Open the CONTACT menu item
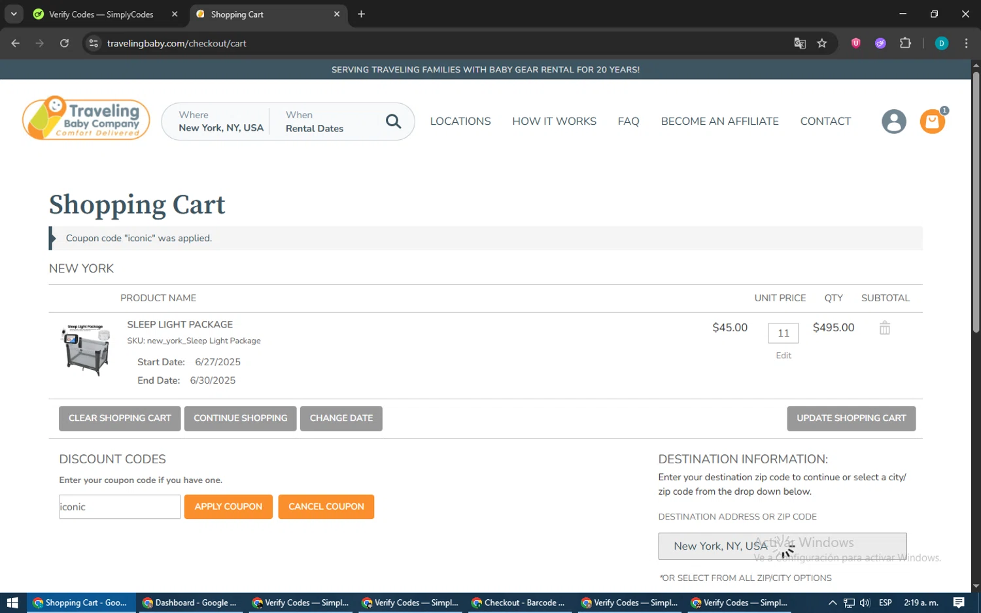981x613 pixels. click(825, 121)
